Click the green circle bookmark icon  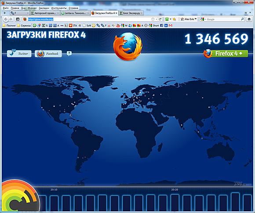[34, 26]
